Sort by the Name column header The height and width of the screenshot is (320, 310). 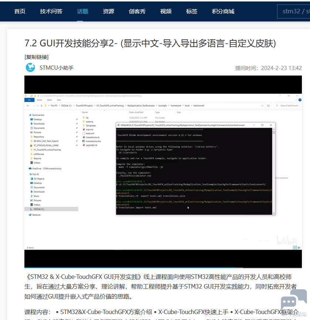click(85, 113)
